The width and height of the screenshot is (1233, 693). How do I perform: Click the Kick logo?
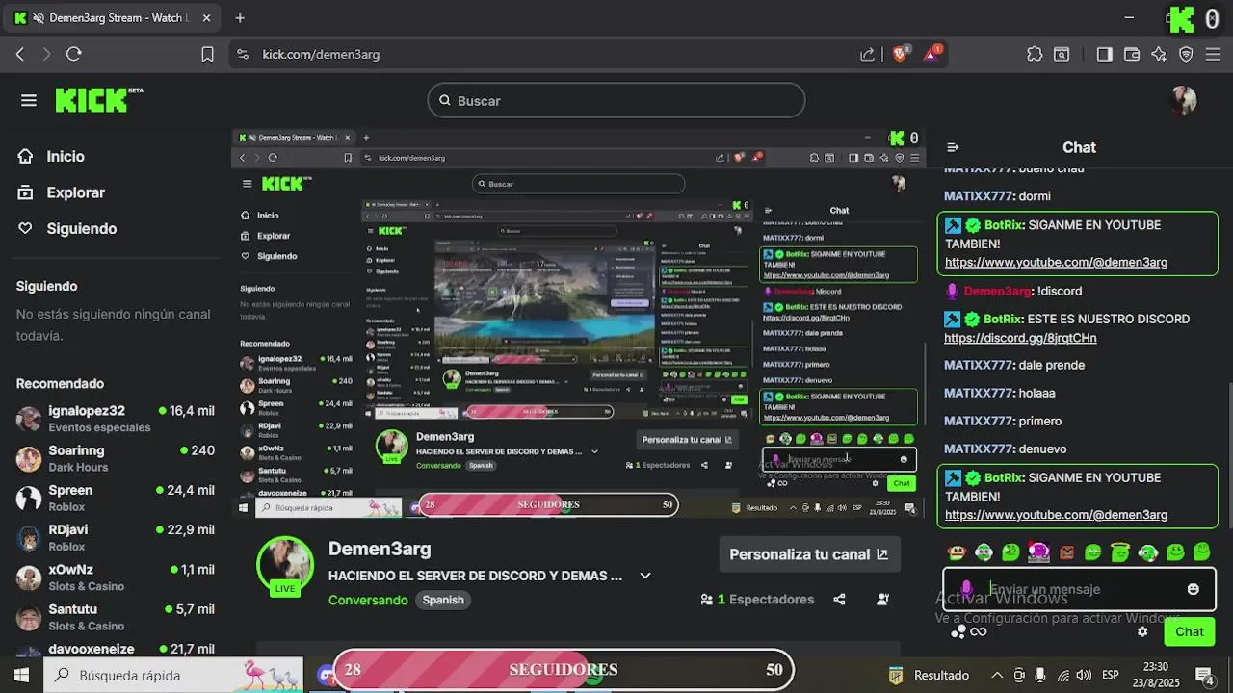98,100
